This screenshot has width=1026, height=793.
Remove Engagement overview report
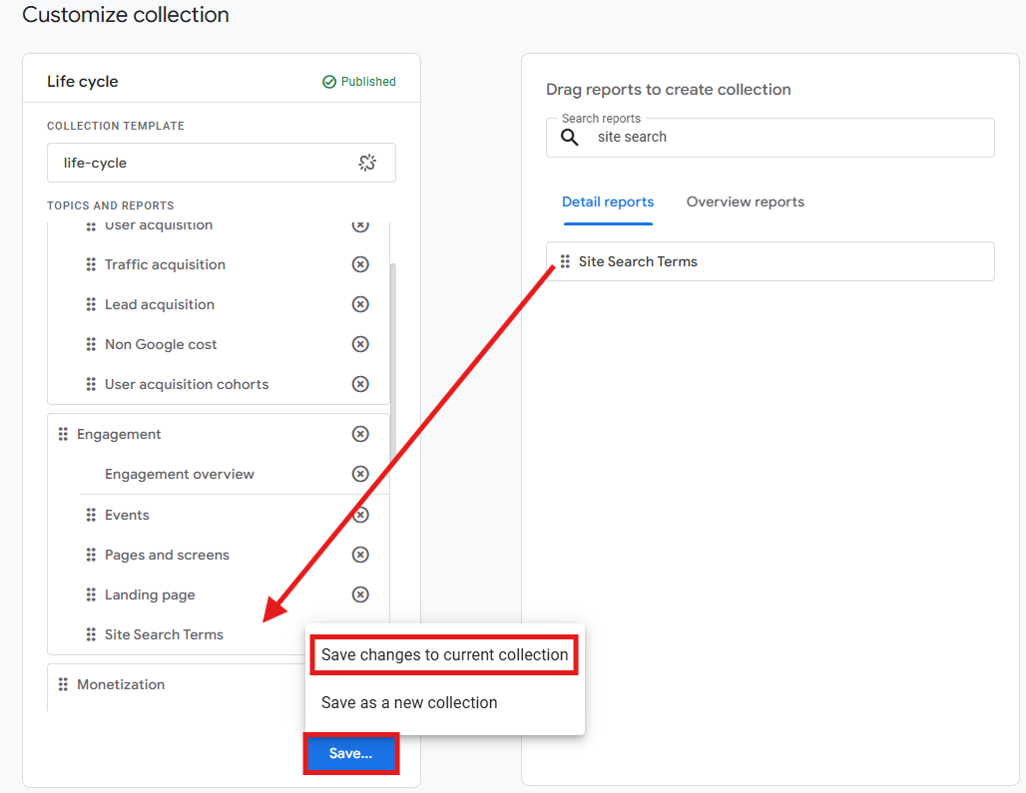pos(360,474)
